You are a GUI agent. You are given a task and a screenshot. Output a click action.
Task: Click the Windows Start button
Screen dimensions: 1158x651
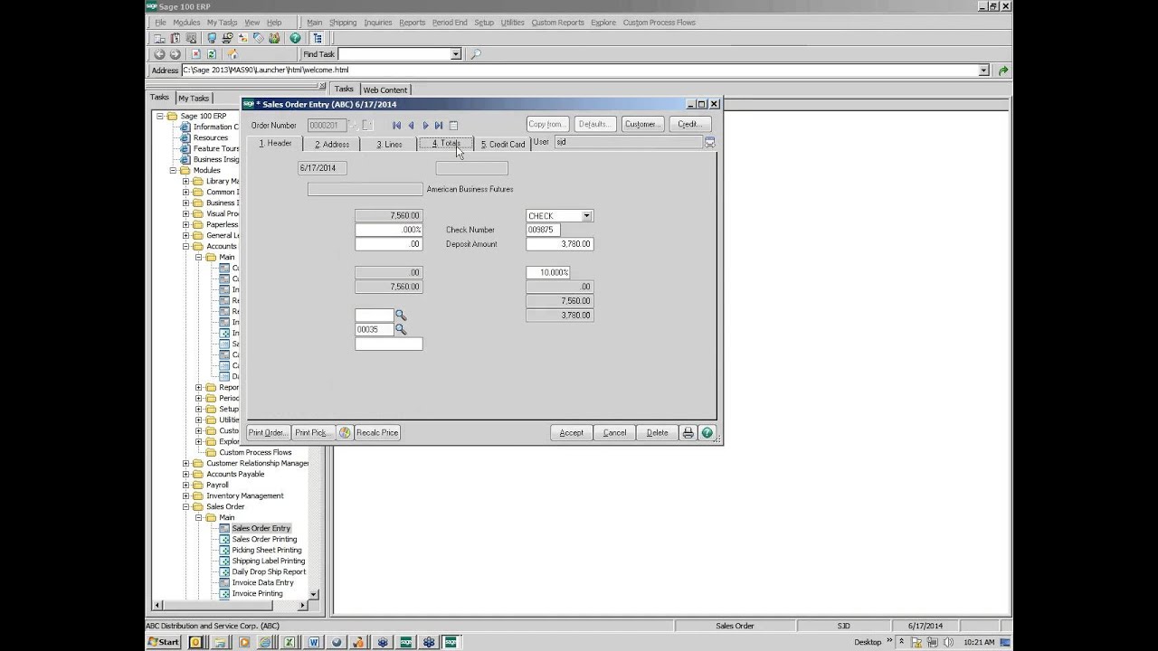tap(165, 642)
